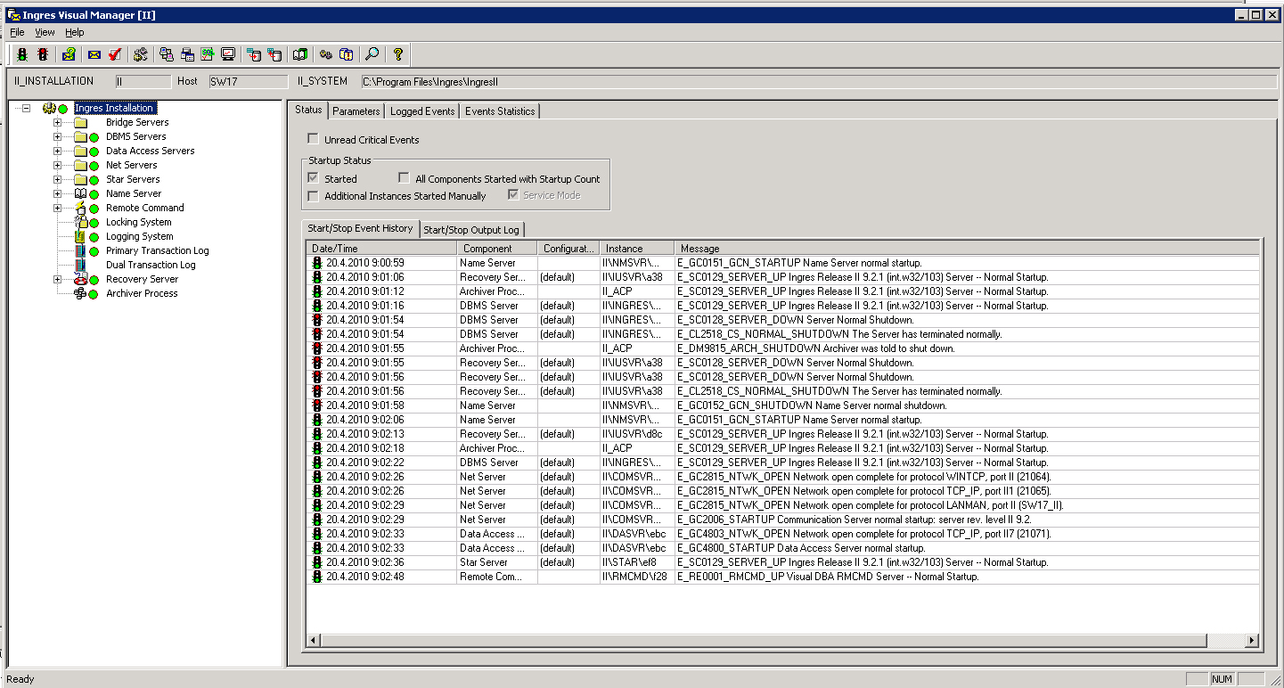Click the magnifying glass Find toolbar icon
This screenshot has width=1284, height=688.
tap(372, 54)
